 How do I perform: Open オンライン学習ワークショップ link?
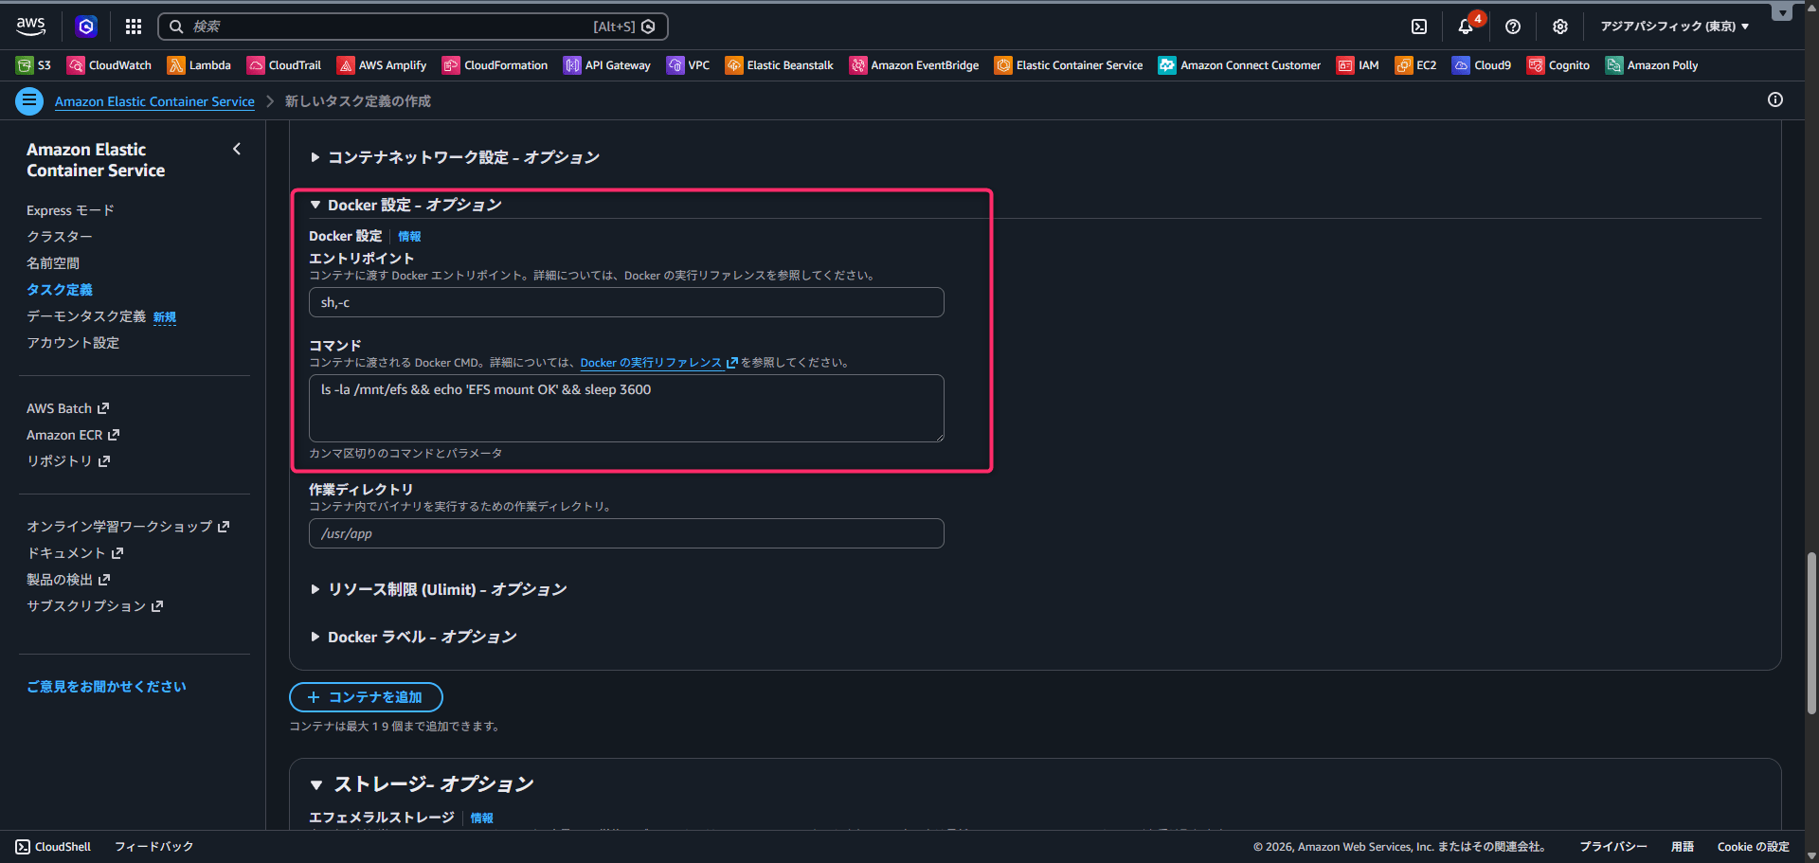[128, 527]
